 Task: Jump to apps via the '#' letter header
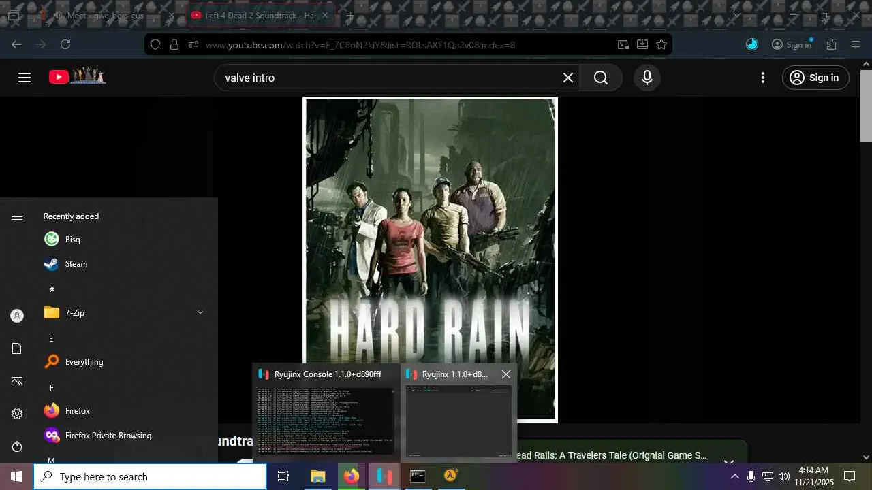click(x=52, y=289)
